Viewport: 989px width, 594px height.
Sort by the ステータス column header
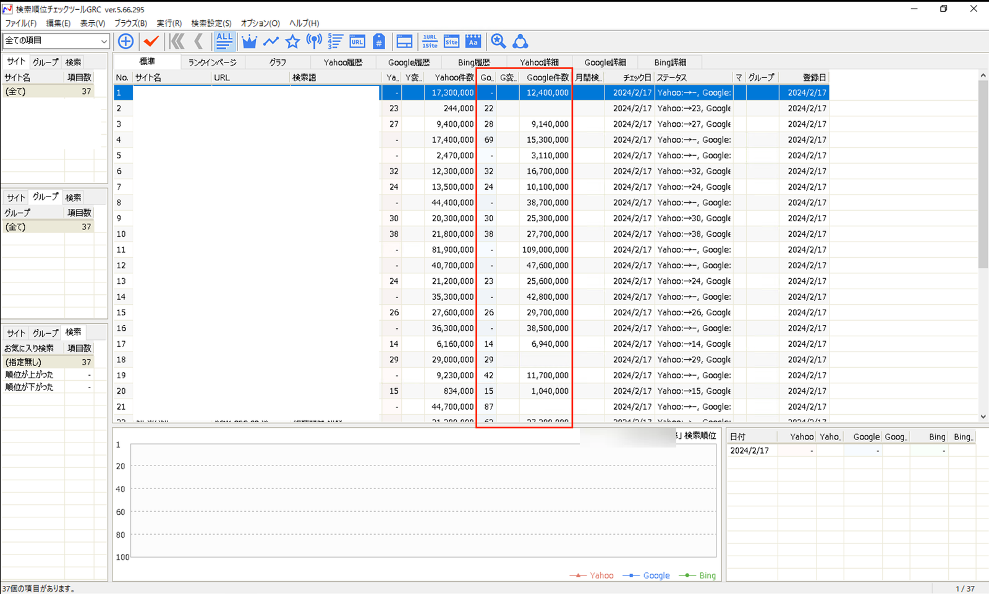pos(693,77)
